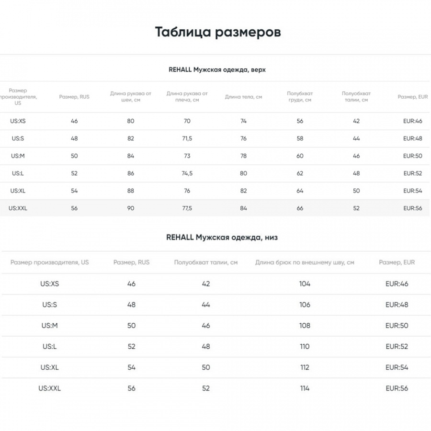This screenshot has width=431, height=431.
Task: Select 'Длина рукава от плеча, см' column header
Action: (187, 97)
